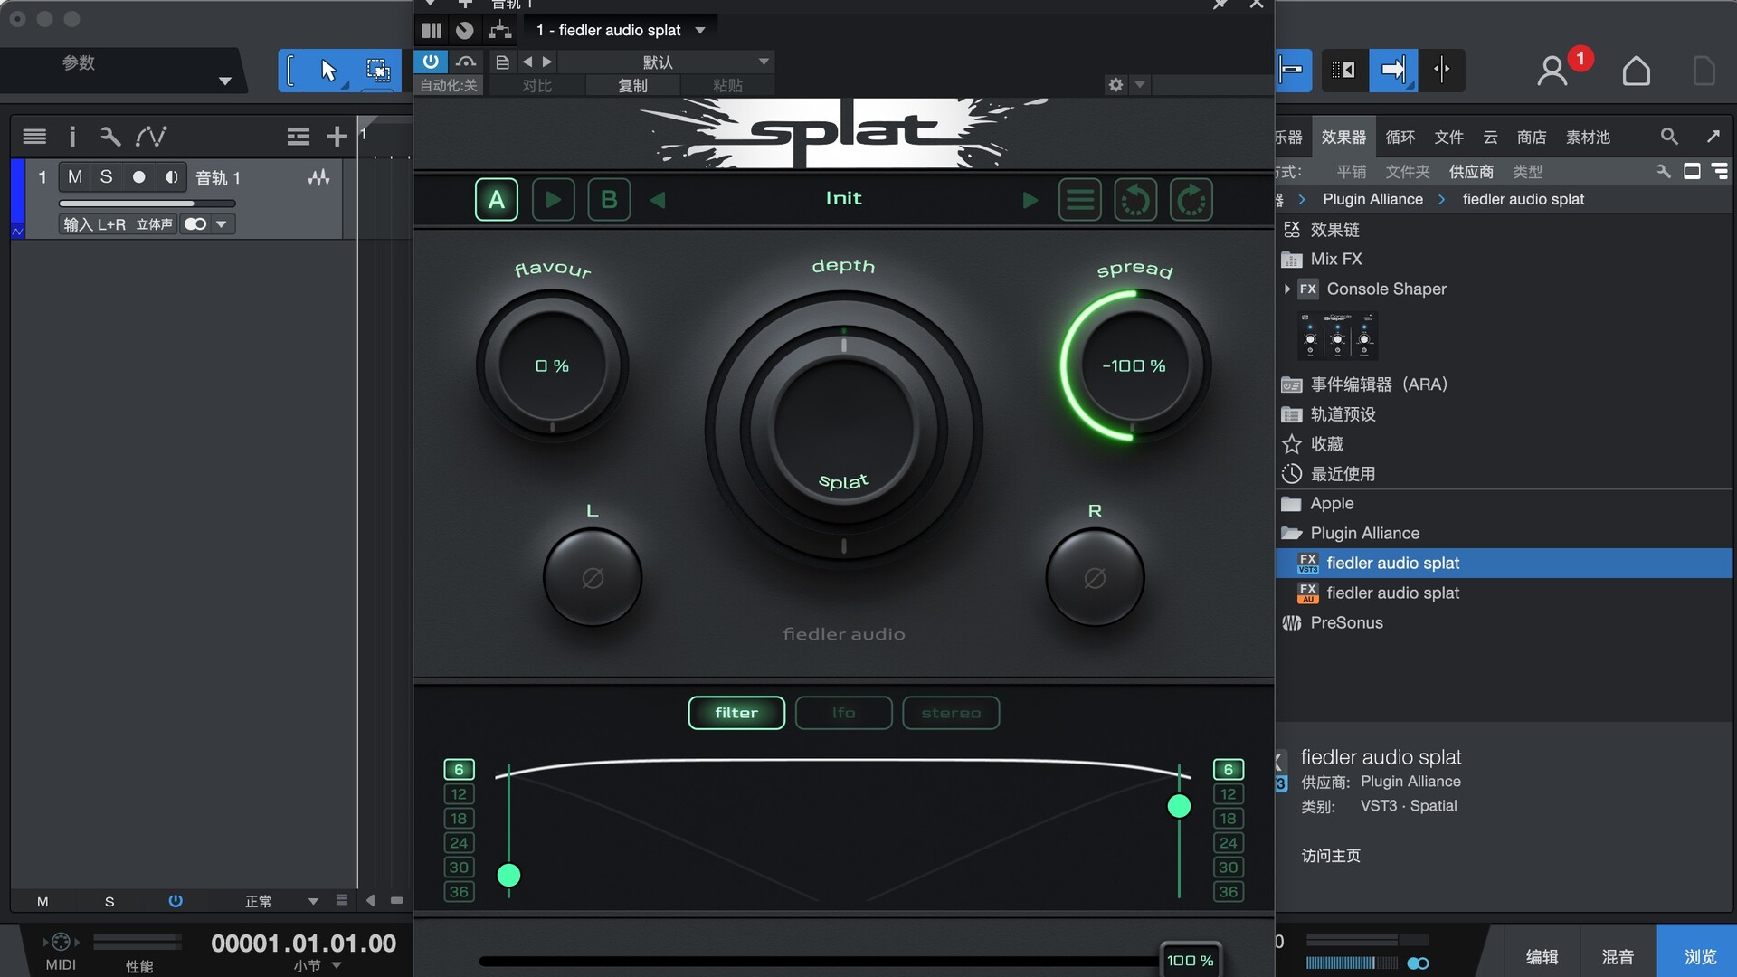Screen dimensions: 1737x977
Task: Click the plugin bypass power button
Action: 431,62
